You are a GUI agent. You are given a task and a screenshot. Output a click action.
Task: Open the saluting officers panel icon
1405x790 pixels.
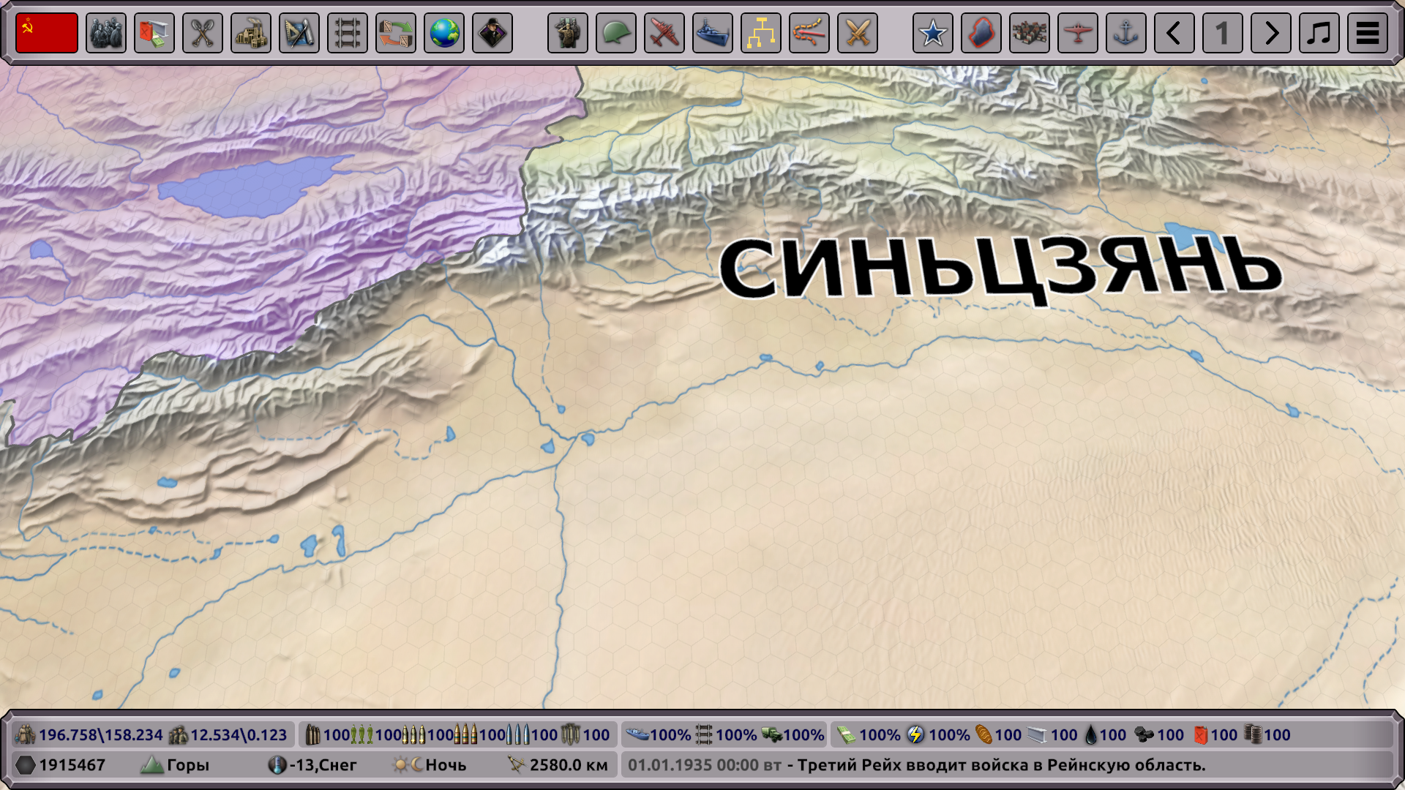coord(568,33)
